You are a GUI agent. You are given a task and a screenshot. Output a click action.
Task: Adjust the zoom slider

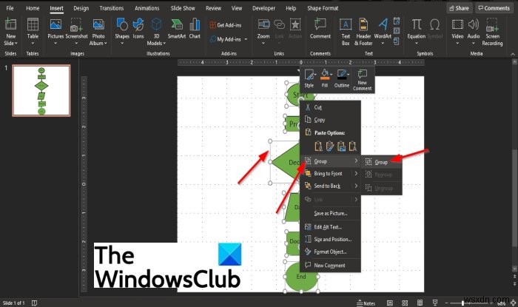pos(462,303)
